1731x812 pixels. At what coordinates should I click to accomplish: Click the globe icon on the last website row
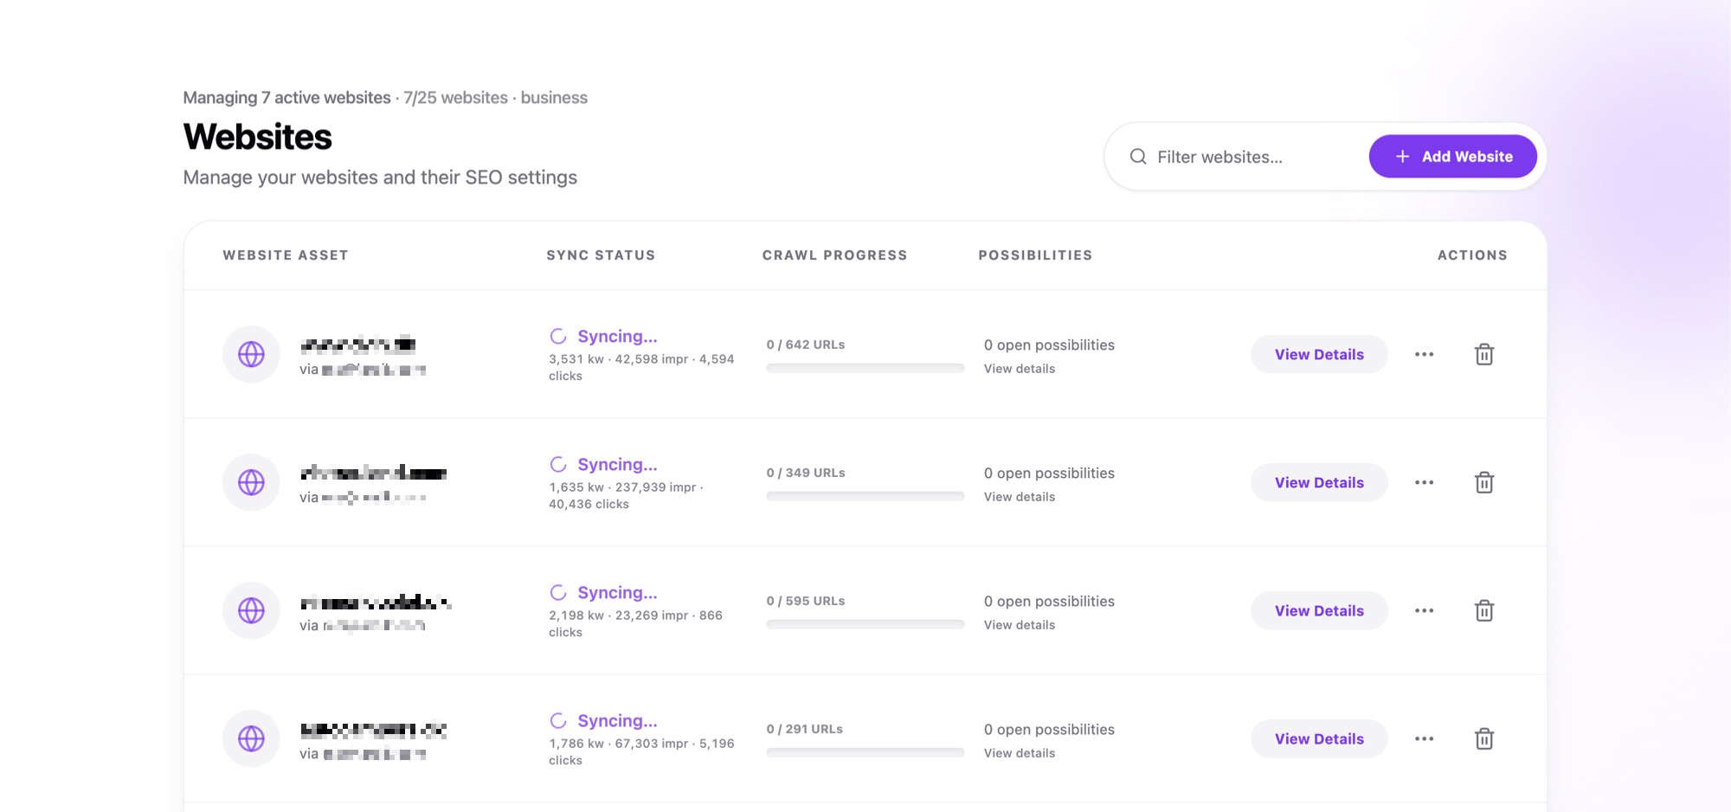pos(251,738)
